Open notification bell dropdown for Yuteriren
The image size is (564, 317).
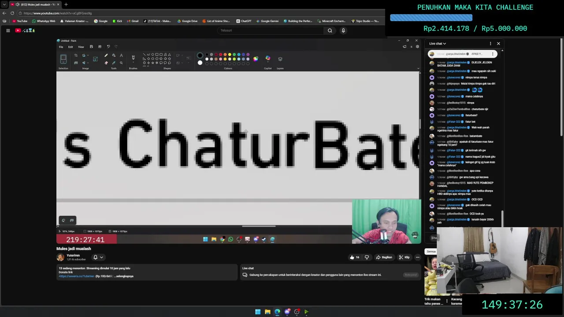point(98,257)
